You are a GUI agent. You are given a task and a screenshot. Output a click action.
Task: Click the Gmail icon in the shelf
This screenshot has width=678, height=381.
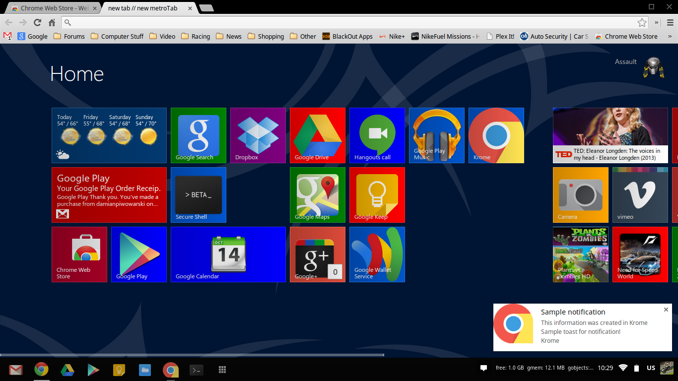click(x=16, y=370)
